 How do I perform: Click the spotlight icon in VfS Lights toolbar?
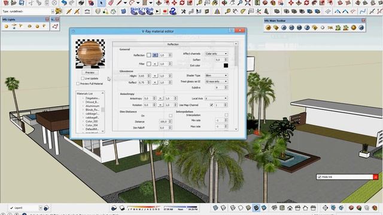[x=22, y=26]
